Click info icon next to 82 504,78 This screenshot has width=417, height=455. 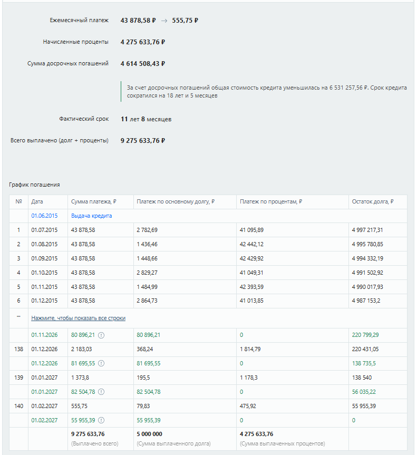101,392
